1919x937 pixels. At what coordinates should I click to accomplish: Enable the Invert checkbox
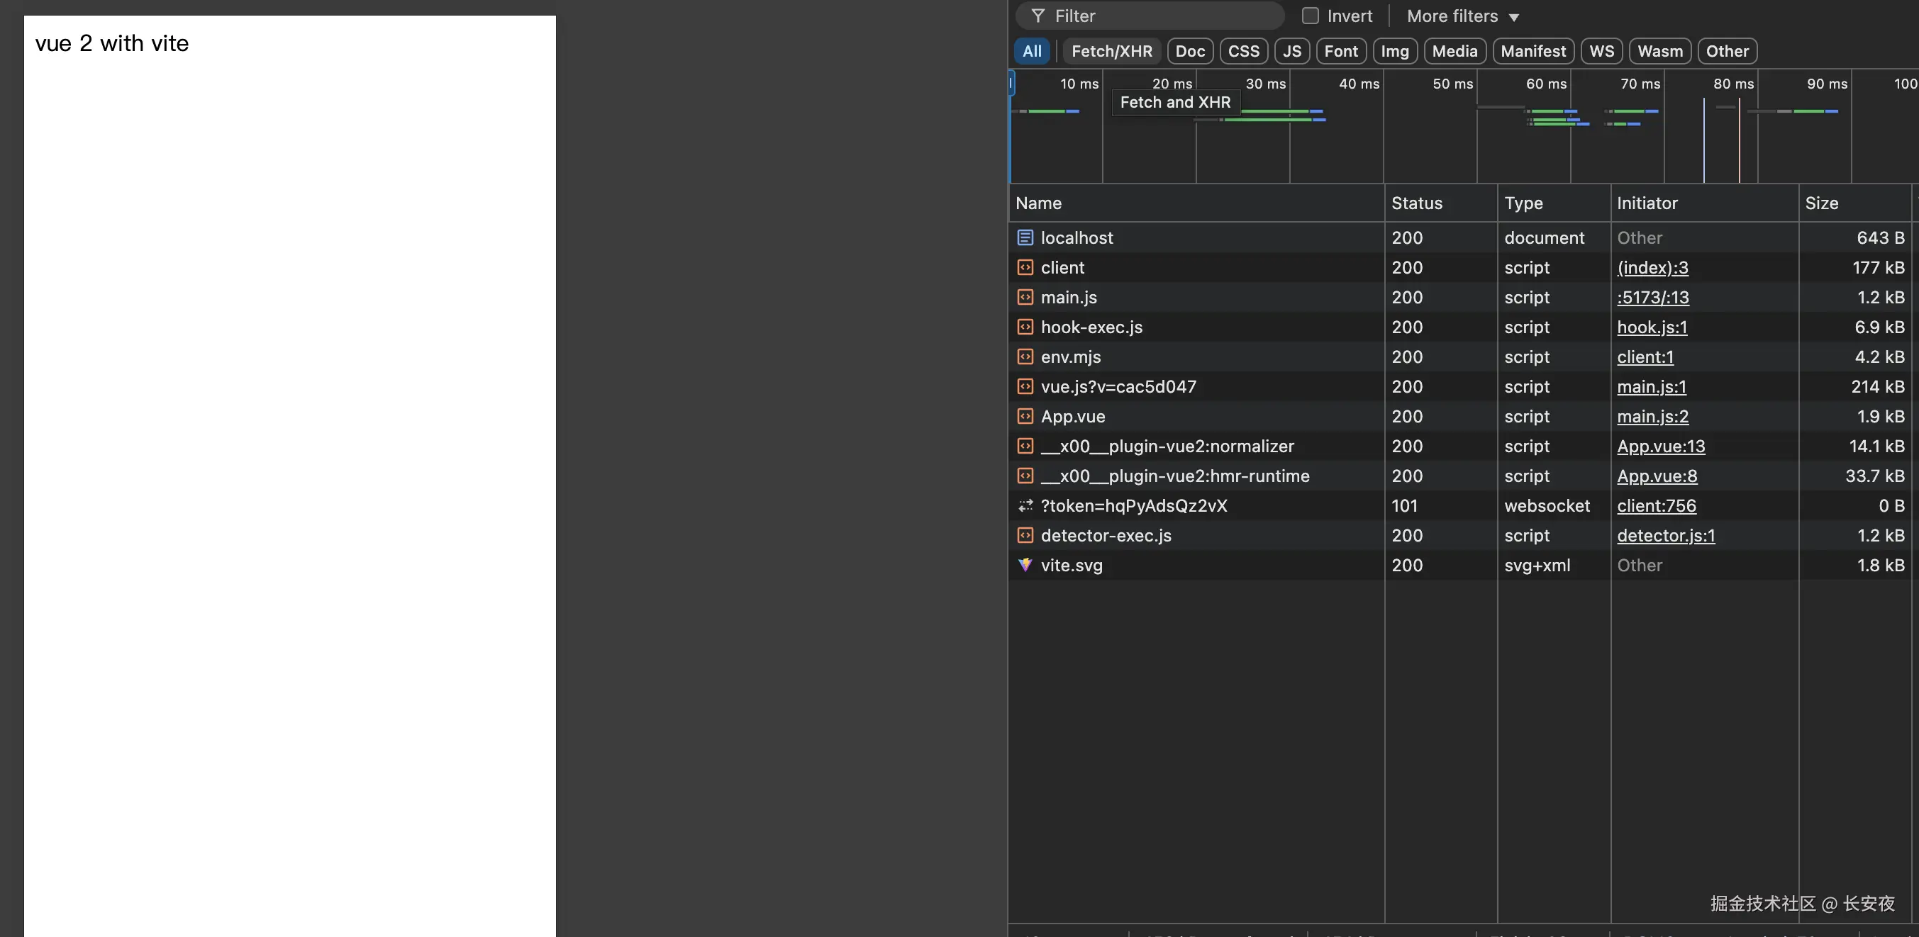(1310, 16)
